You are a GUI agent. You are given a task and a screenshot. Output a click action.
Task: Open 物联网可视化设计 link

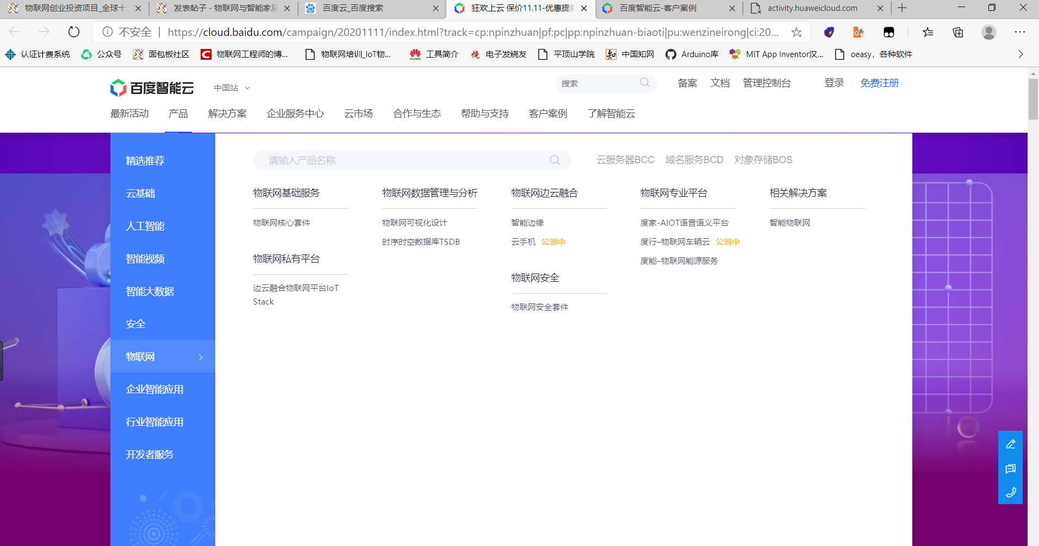414,223
